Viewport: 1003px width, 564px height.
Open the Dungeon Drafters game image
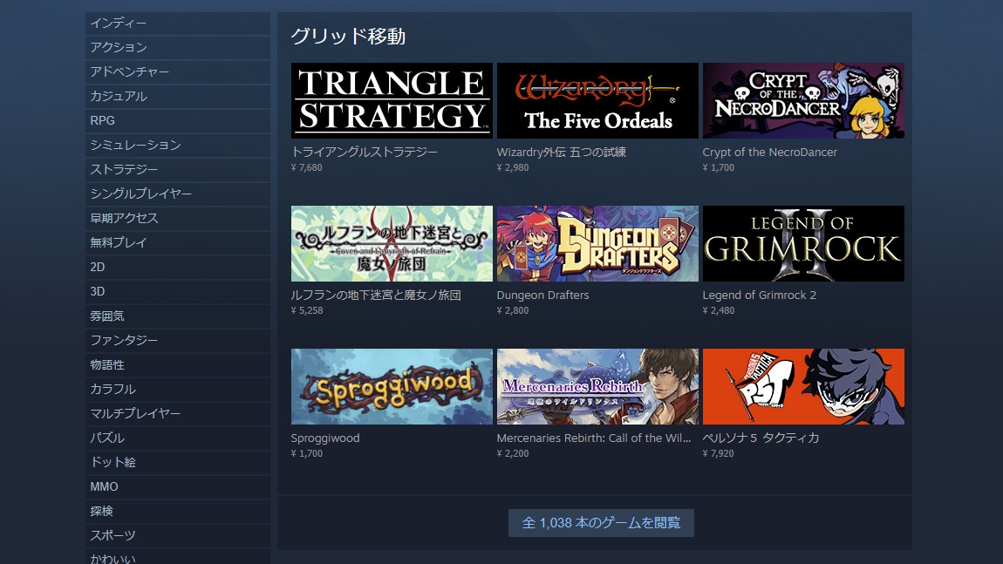click(x=597, y=243)
